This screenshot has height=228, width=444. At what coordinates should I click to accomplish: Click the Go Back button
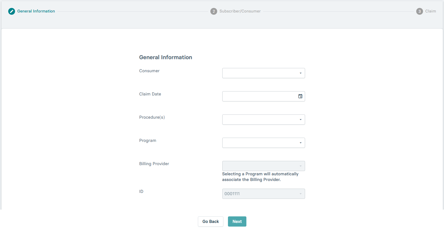click(x=211, y=221)
